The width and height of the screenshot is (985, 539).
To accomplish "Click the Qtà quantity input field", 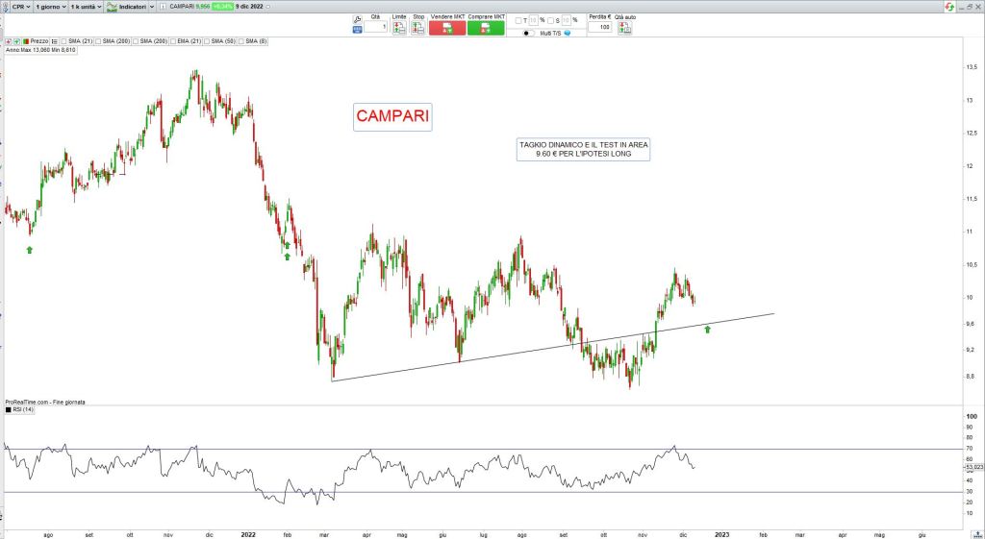I will (376, 27).
